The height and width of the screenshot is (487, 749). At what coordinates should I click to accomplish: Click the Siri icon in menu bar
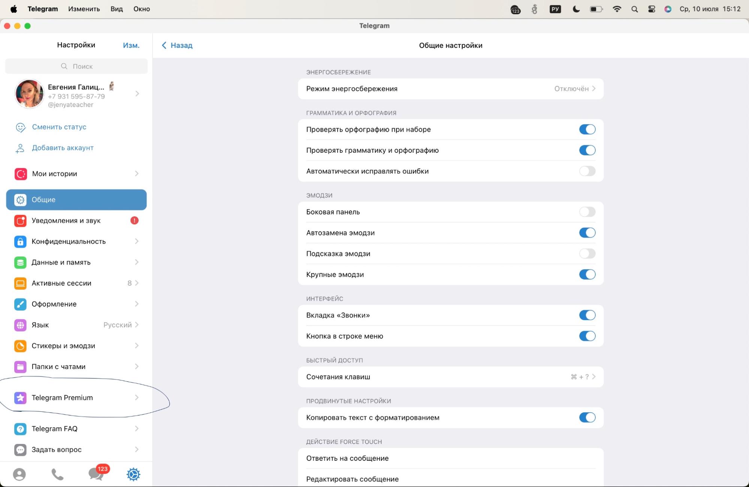pyautogui.click(x=668, y=9)
